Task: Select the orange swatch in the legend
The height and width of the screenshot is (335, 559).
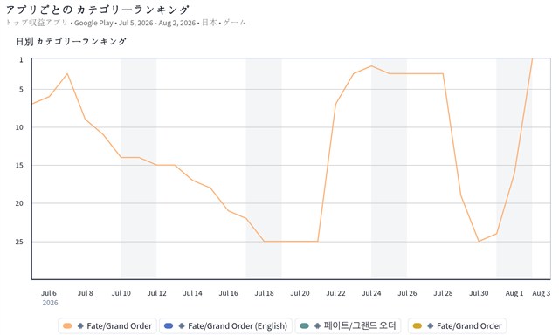Action: coord(67,325)
